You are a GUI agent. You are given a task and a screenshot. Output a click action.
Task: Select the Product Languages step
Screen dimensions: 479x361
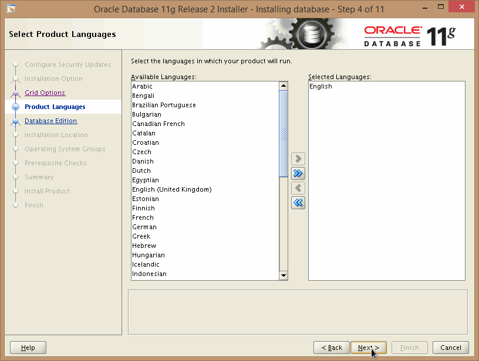[55, 107]
